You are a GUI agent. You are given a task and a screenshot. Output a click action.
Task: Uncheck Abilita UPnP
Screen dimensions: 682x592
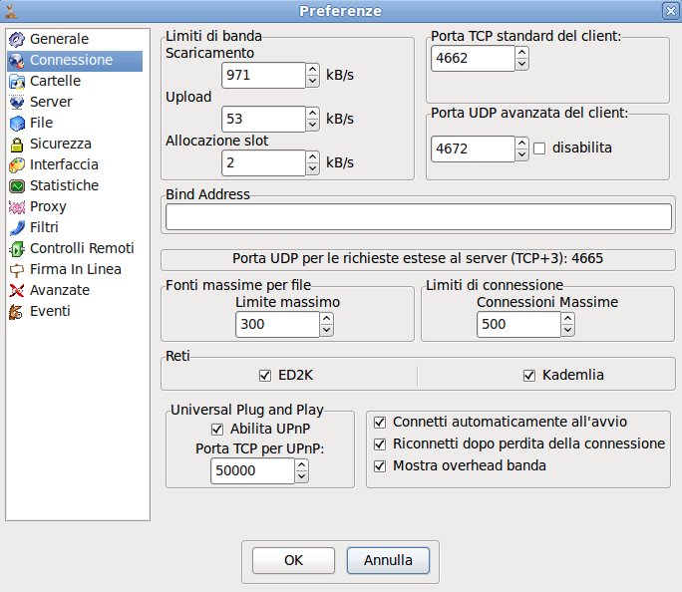tap(217, 430)
